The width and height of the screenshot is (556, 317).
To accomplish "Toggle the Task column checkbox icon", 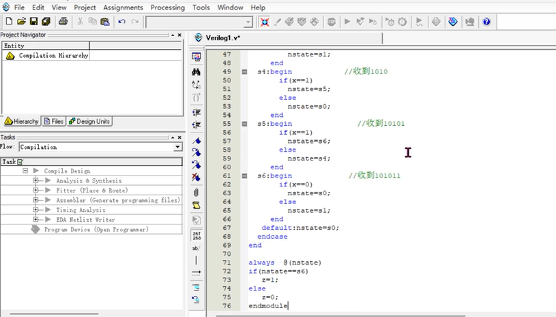I will 20,162.
